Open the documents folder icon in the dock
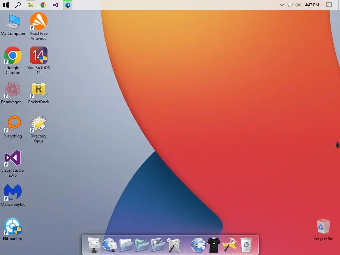The height and width of the screenshot is (255, 340). (126, 245)
